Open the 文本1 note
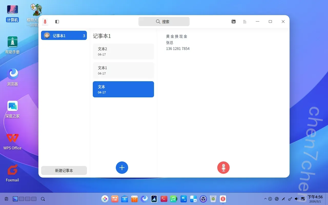 [123, 70]
